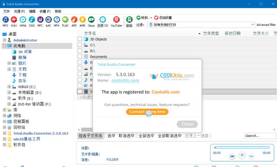
Task: Click Advanced filter
Action: [x=266, y=25]
